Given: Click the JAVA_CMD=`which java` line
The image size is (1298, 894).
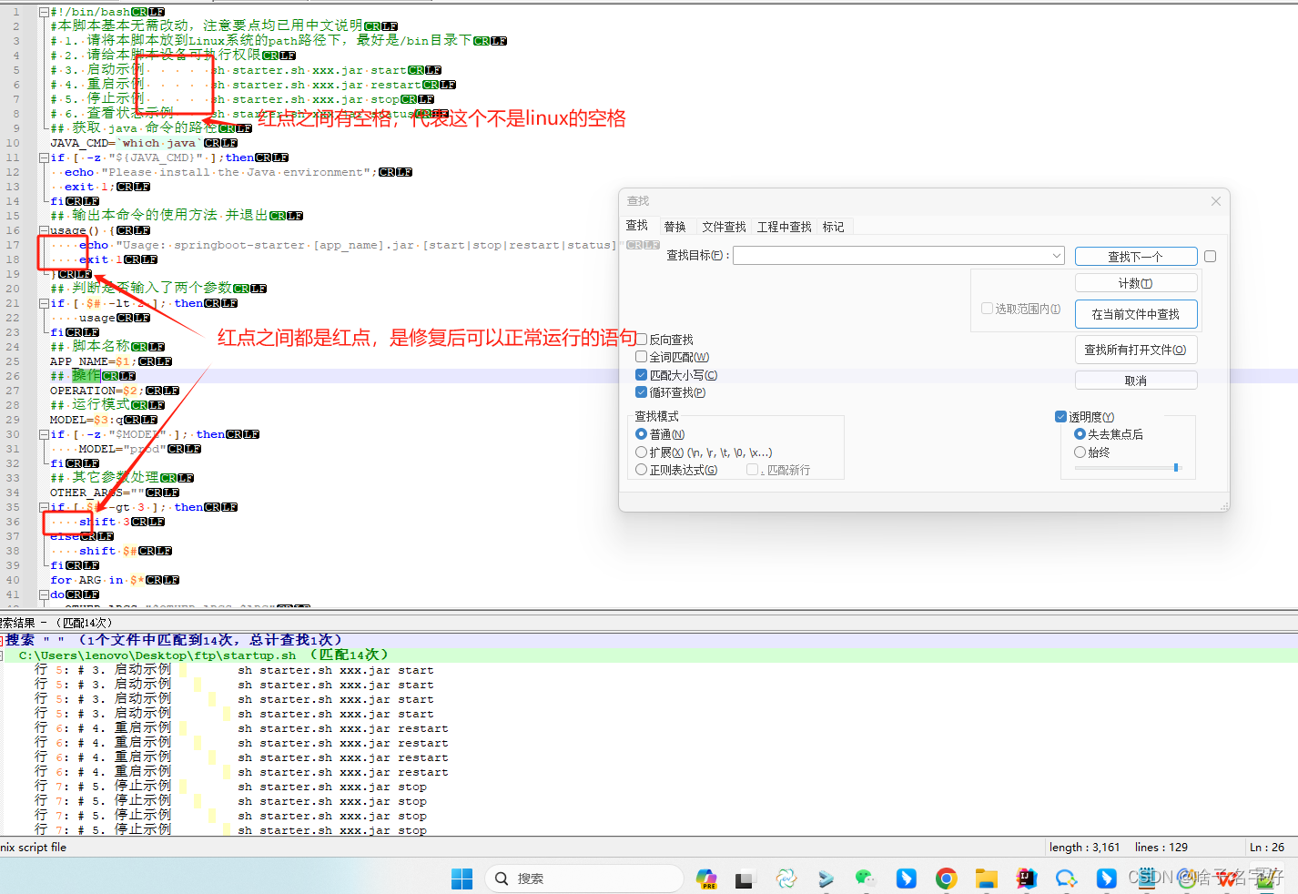Looking at the screenshot, I should click(x=144, y=143).
